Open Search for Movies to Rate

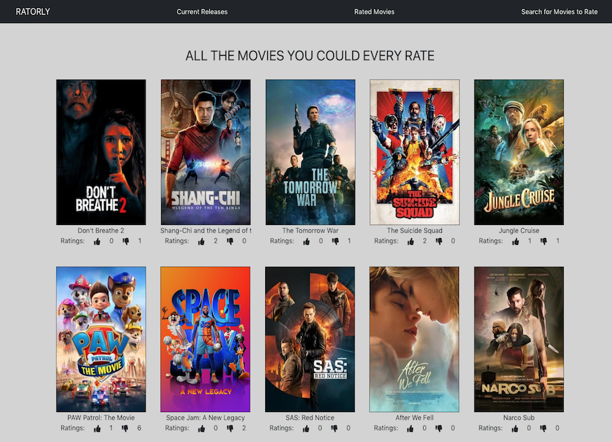(560, 12)
